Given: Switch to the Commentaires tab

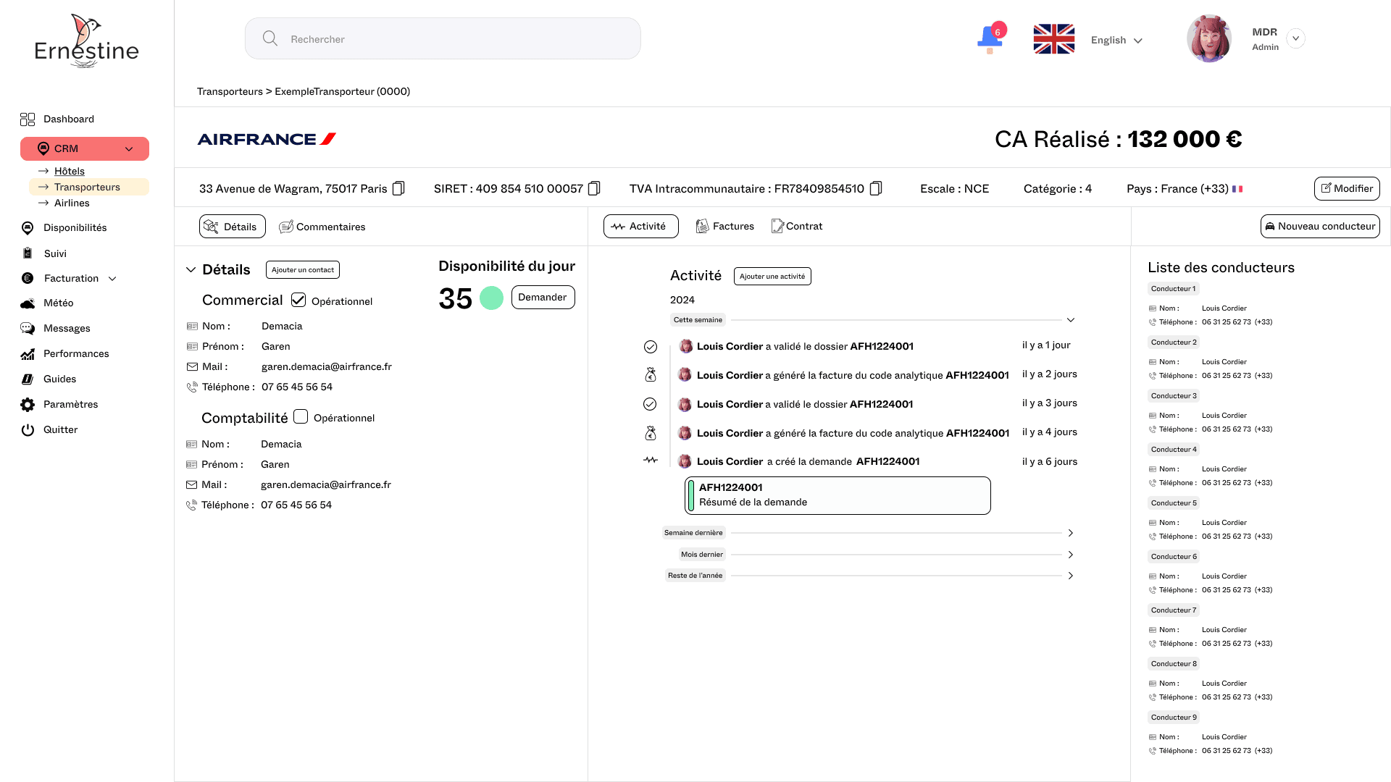Looking at the screenshot, I should (322, 227).
